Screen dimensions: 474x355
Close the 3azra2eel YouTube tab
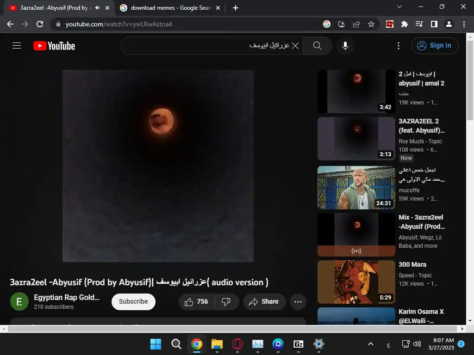[x=107, y=8]
